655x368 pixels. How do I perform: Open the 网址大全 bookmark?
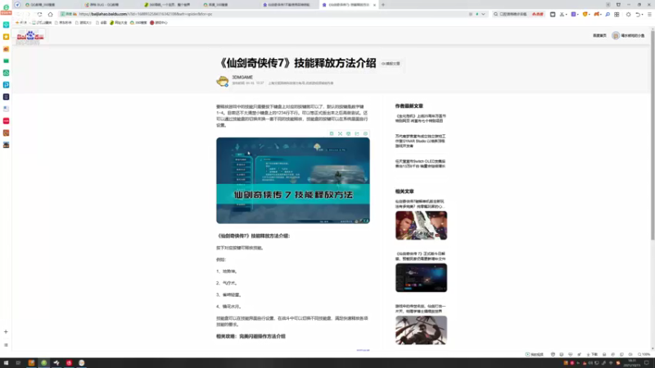pyautogui.click(x=119, y=23)
